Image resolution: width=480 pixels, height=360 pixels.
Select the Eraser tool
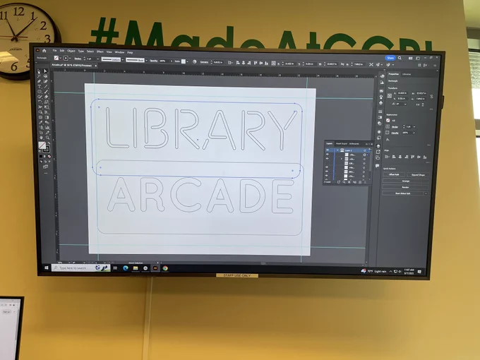[46, 97]
